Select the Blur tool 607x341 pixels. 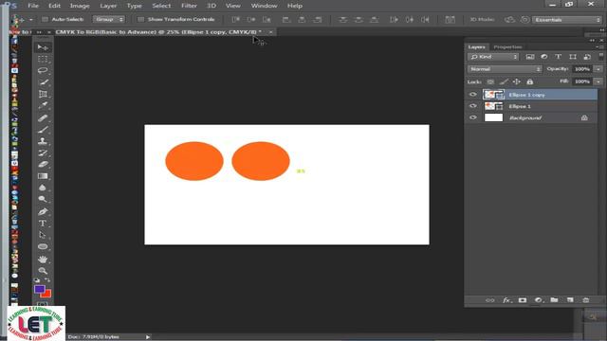43,188
